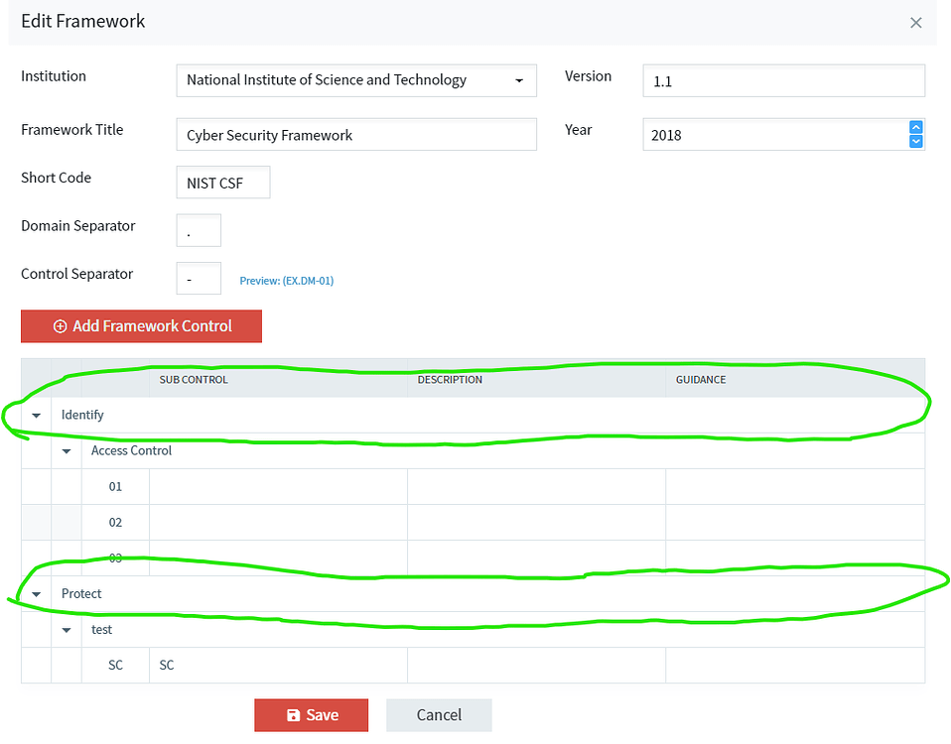Collapse the Protect framework group
951x744 pixels.
[36, 593]
